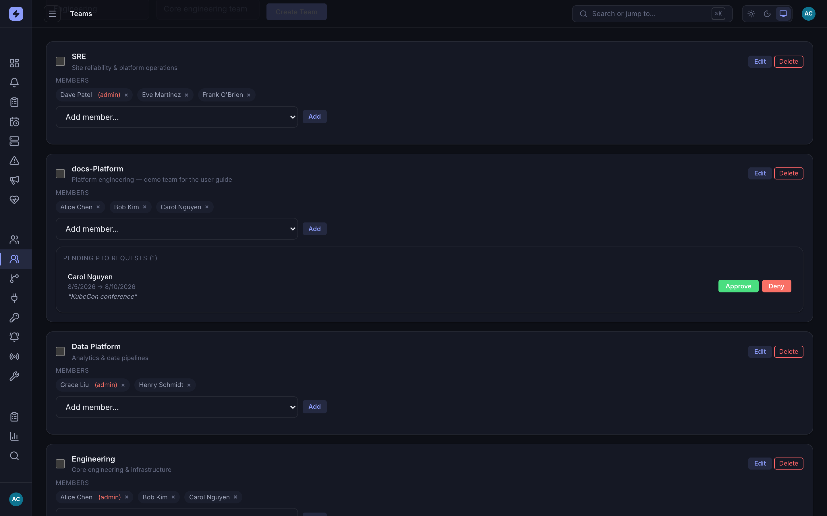The height and width of the screenshot is (516, 827).
Task: Switch to light theme sun toggle
Action: coord(751,14)
